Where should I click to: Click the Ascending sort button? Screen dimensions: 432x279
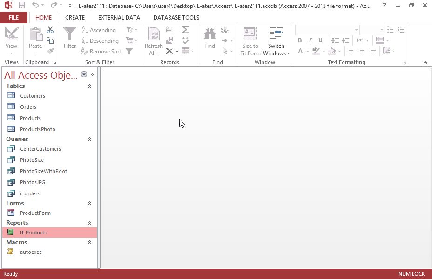(x=99, y=30)
